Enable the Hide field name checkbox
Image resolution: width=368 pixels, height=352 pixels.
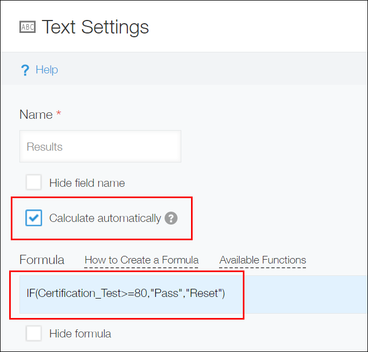point(33,182)
